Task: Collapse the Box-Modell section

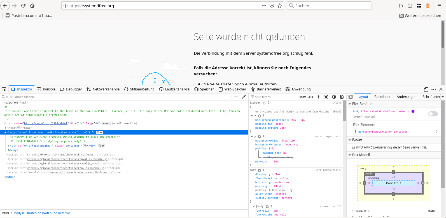Action: 350,155
